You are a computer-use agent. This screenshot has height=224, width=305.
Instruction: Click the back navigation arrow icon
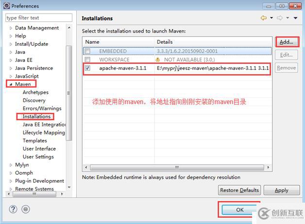tap(264, 18)
